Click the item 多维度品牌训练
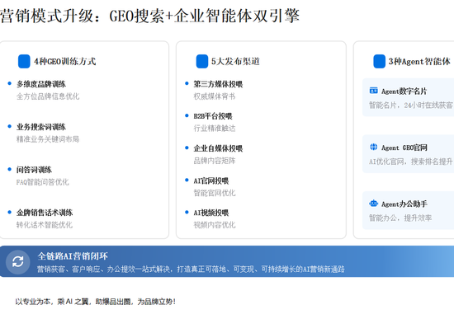The height and width of the screenshot is (314, 454). [x=41, y=84]
